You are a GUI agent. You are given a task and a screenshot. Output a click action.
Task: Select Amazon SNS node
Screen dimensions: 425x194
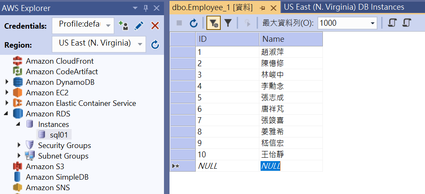coord(48,188)
